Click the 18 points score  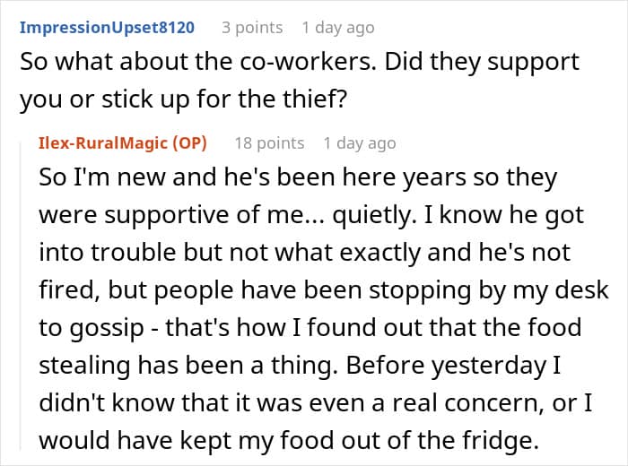269,143
